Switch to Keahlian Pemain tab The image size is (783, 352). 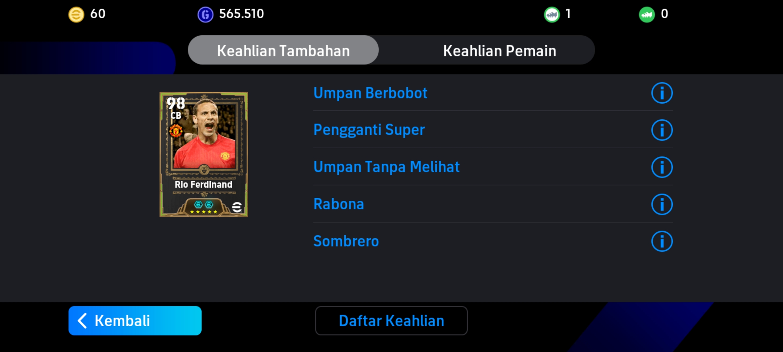[499, 51]
